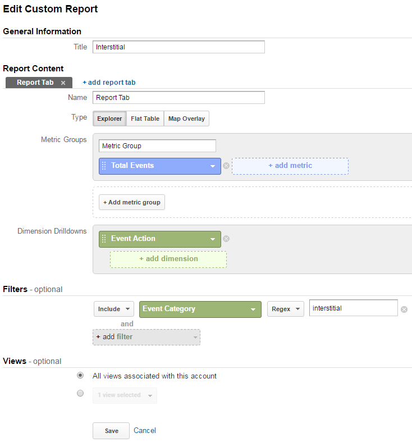Close the Report Tab with x icon

pyautogui.click(x=63, y=83)
